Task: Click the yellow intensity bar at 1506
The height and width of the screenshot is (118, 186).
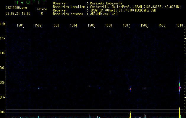Action: [111, 116]
